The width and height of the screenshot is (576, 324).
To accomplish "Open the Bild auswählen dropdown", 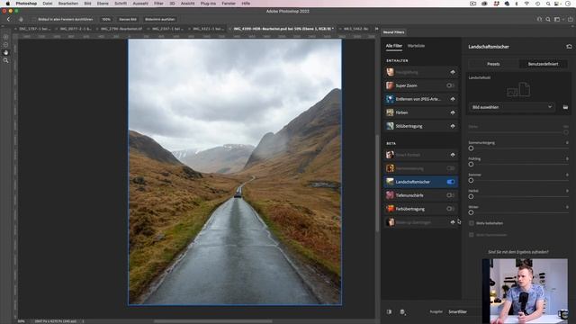I will pyautogui.click(x=512, y=107).
